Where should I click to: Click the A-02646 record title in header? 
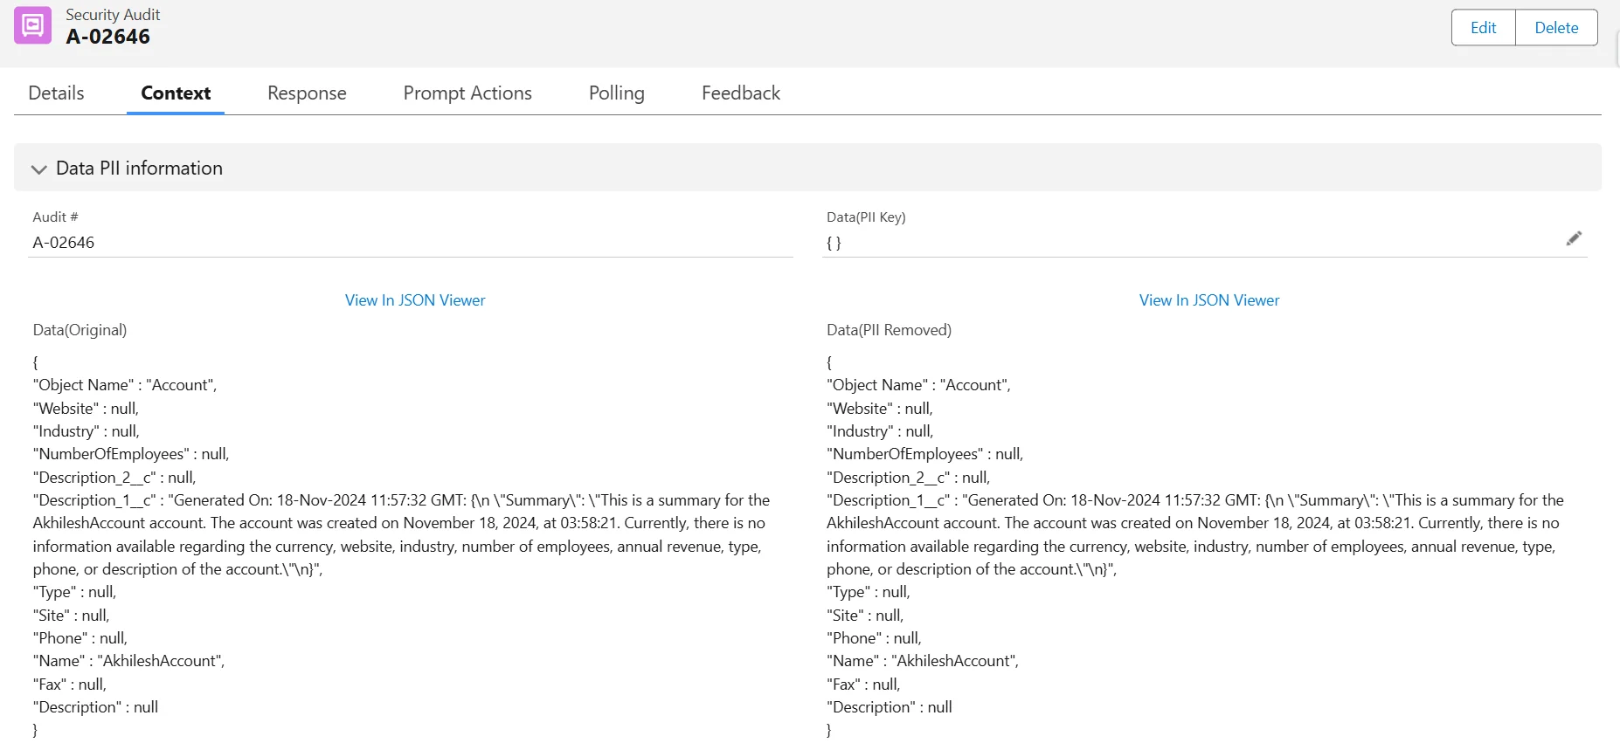[108, 37]
